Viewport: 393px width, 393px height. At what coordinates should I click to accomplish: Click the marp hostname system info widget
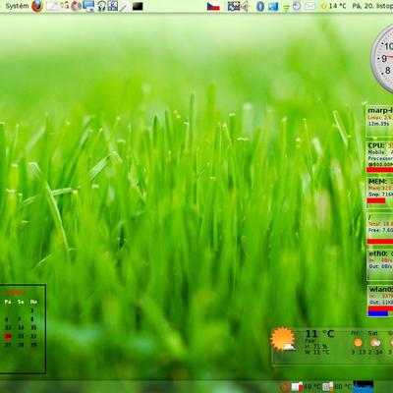379,121
